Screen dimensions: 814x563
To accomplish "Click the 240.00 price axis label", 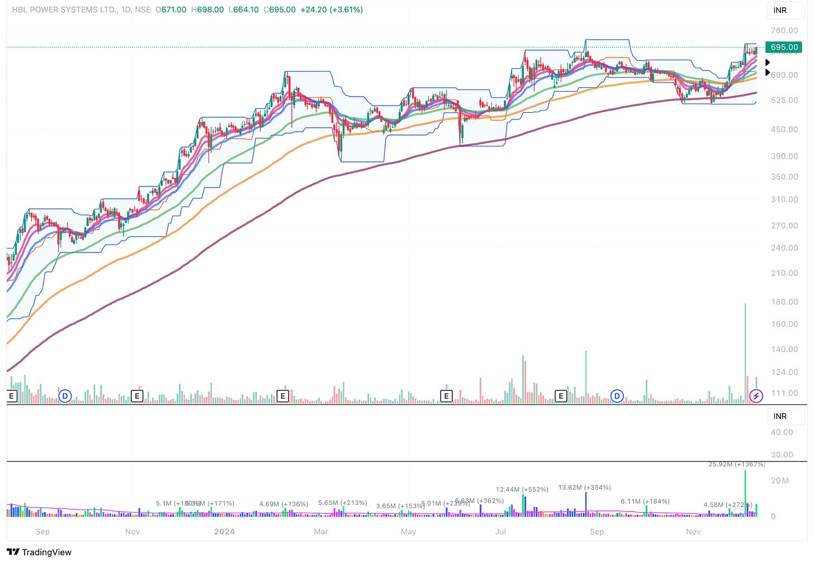I will click(x=784, y=247).
